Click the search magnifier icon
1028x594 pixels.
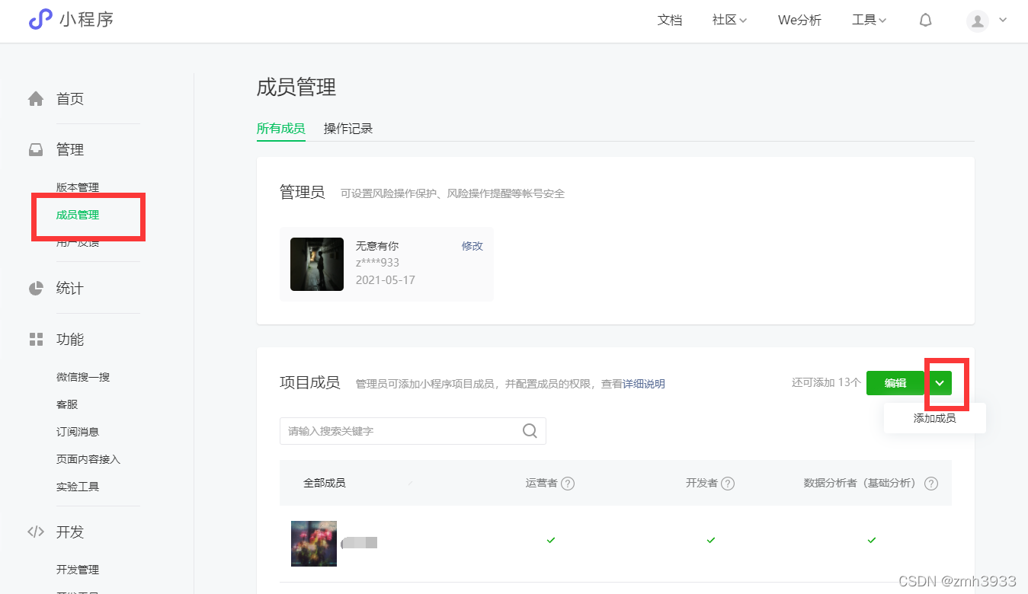pos(530,431)
